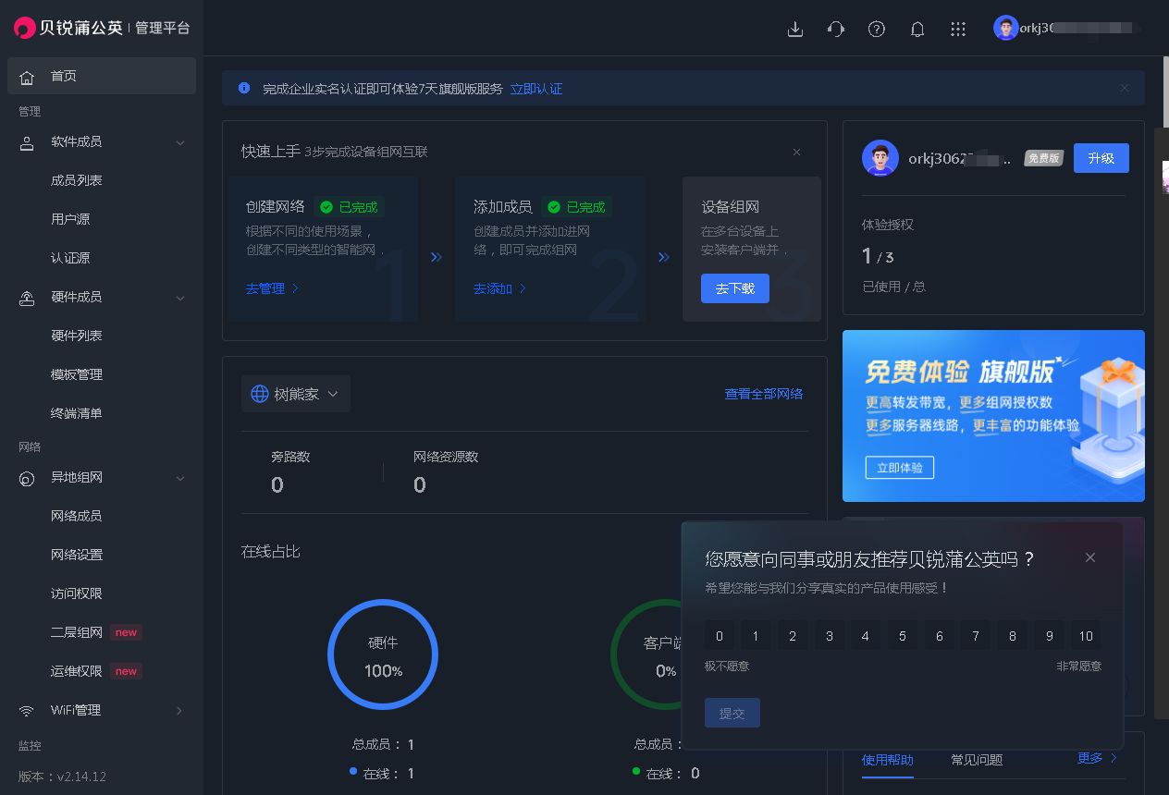
Task: Open 硬件列表 in the sidebar
Action: pyautogui.click(x=77, y=336)
